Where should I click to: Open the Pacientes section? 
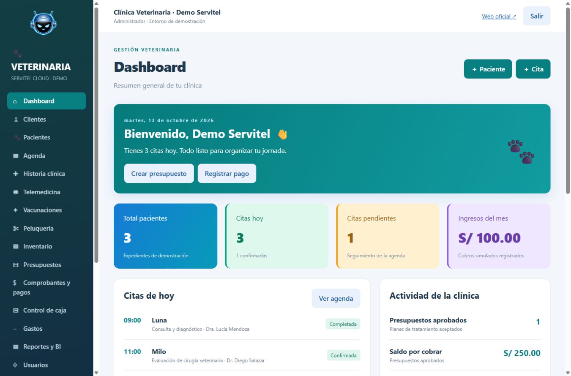coord(46,138)
